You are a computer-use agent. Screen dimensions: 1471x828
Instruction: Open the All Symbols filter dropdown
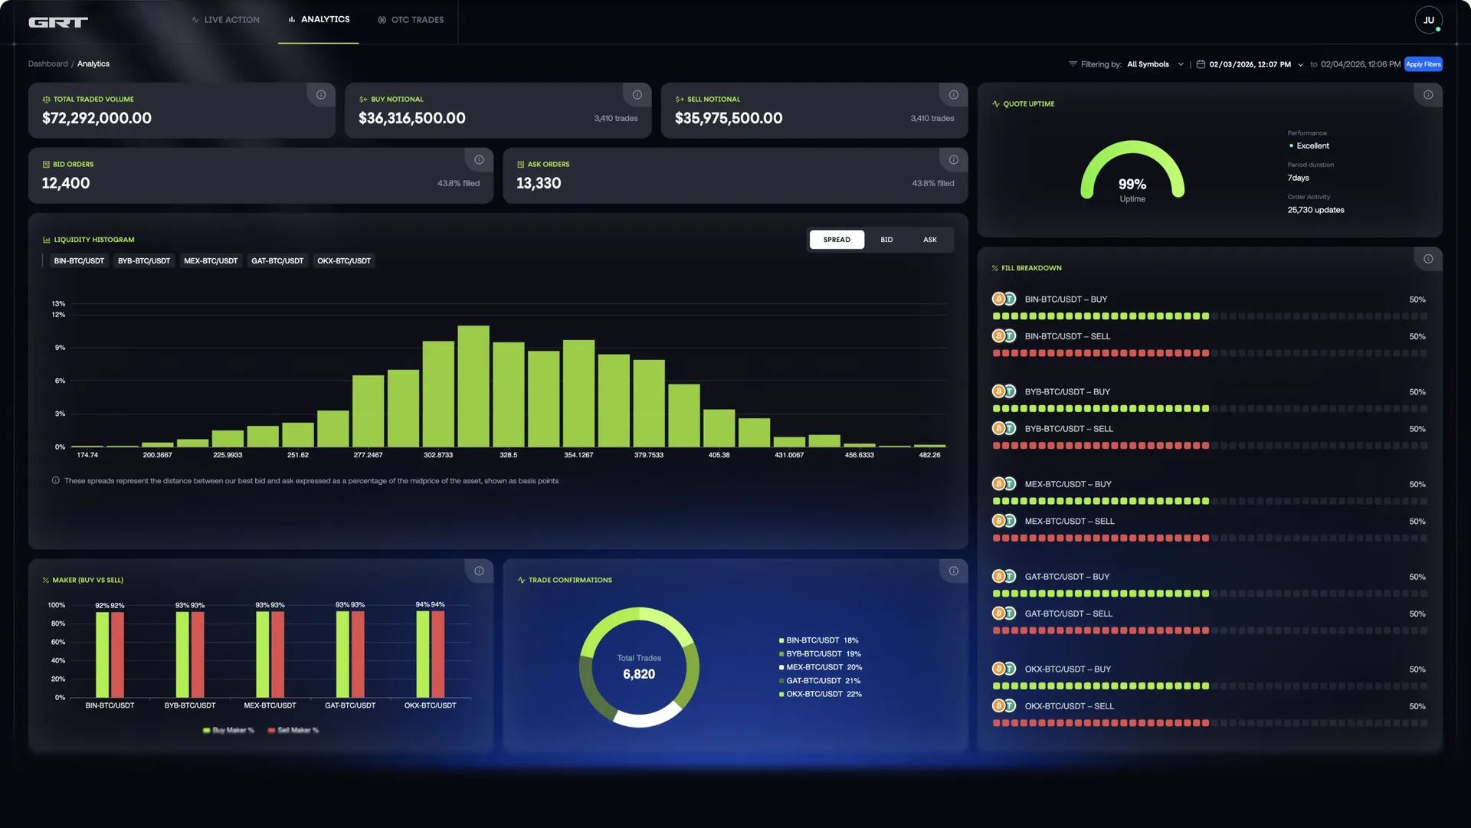(x=1148, y=64)
